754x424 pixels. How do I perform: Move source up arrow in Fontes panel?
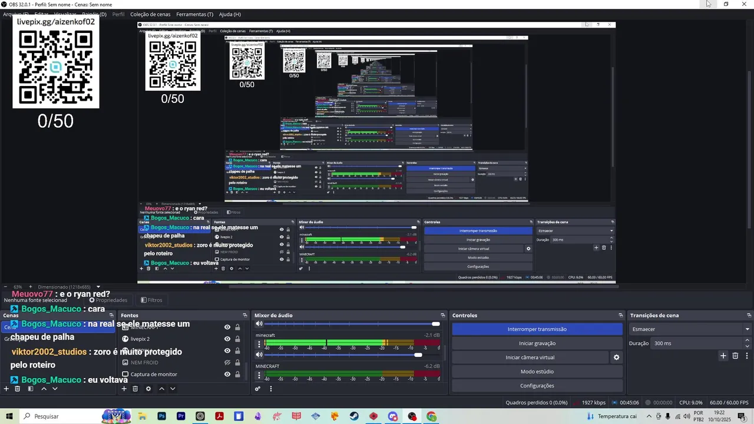coord(161,389)
